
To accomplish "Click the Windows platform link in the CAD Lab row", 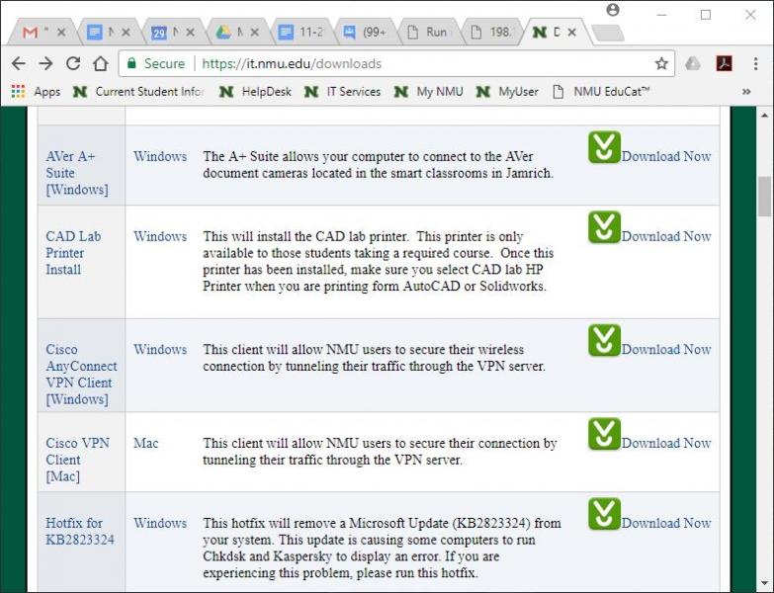I will point(160,236).
